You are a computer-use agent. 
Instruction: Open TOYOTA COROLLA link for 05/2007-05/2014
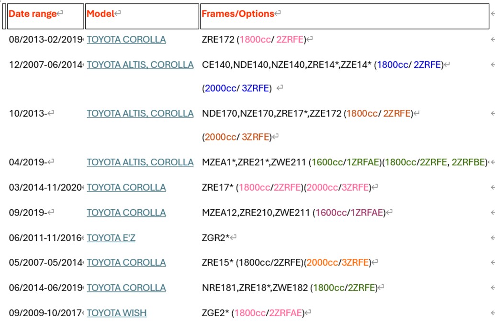pyautogui.click(x=126, y=262)
